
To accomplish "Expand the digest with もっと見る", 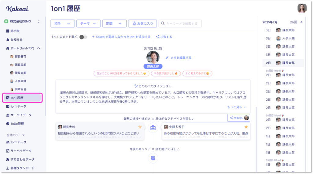I will click(237, 107).
